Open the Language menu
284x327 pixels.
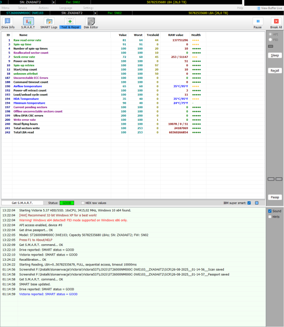(66, 8)
